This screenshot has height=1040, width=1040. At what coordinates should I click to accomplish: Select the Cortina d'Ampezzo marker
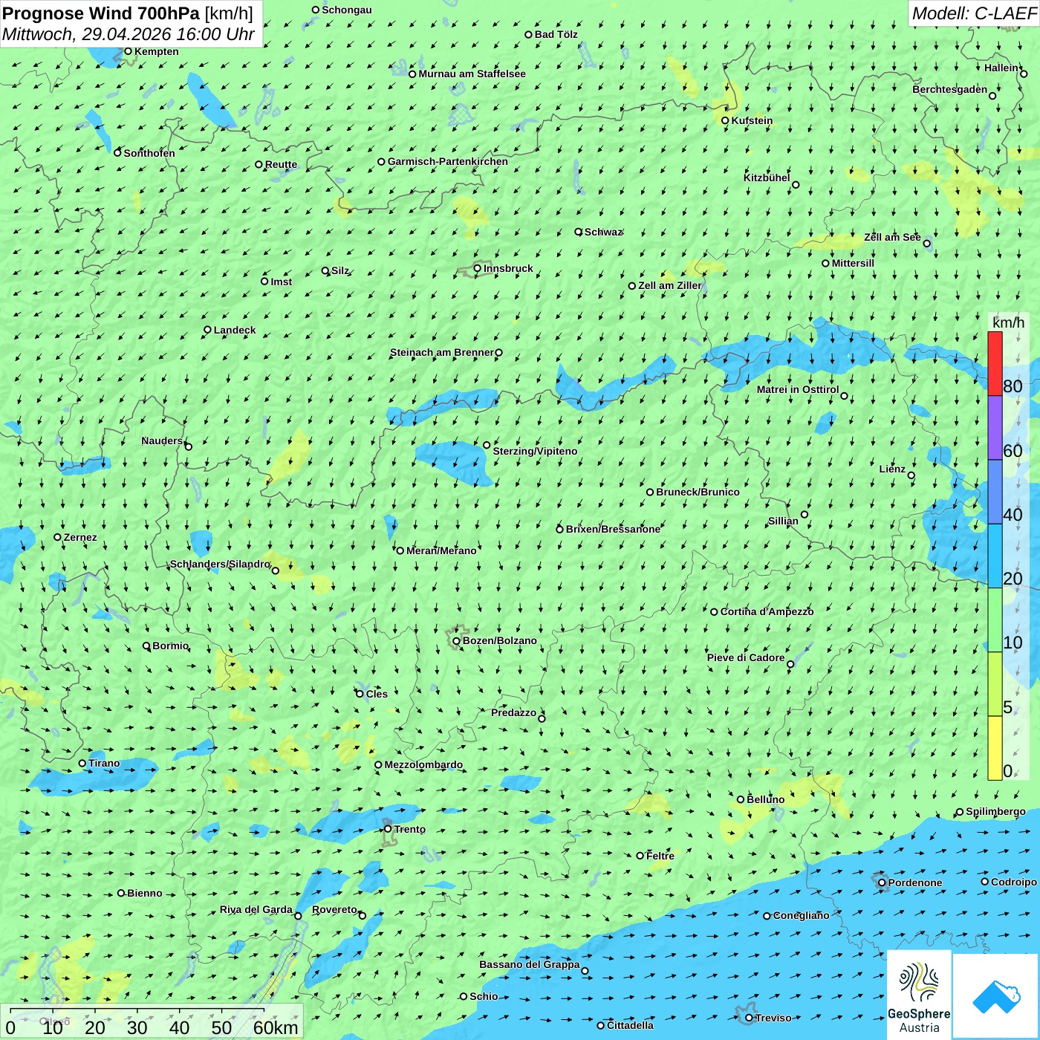point(715,612)
